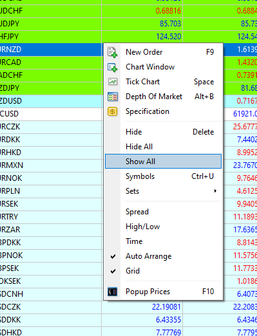Select the CUSD symbol row
Screen dimensions: 257x336
52,114
